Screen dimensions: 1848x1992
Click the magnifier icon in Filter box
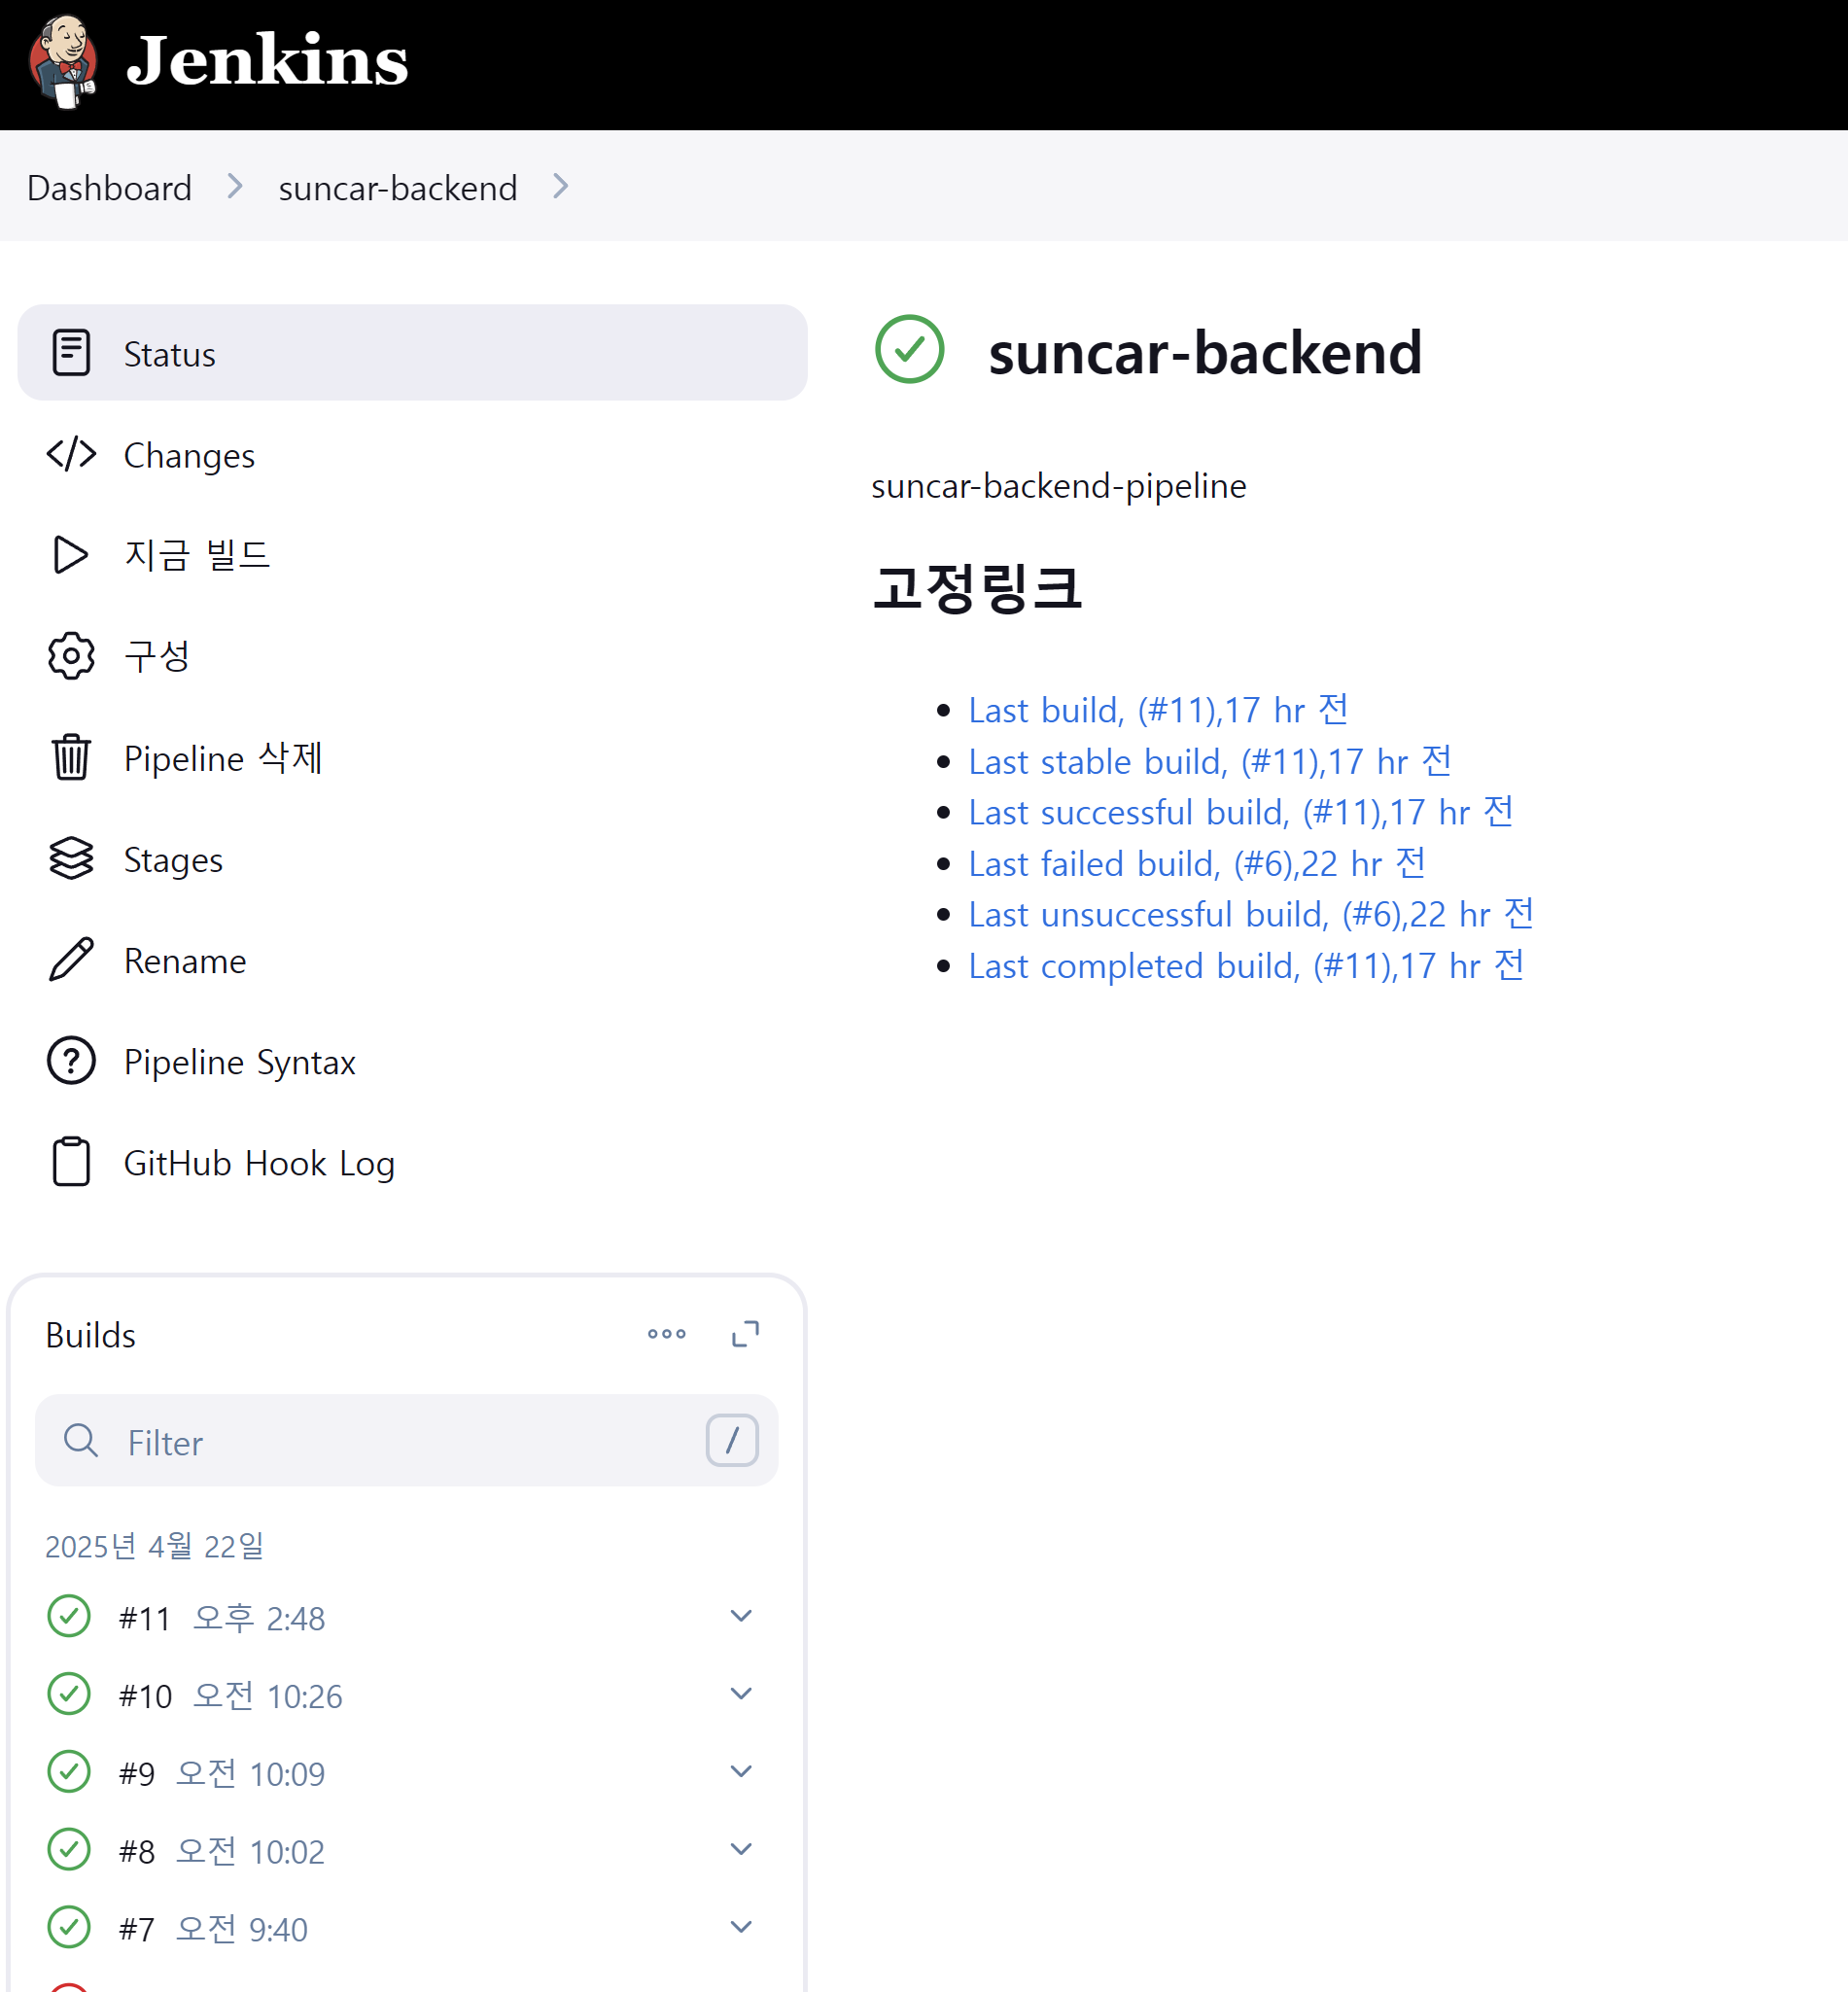[x=81, y=1441]
